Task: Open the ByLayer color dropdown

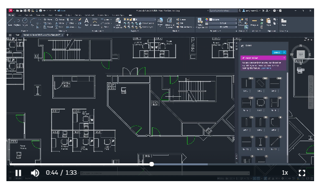Action: [x=223, y=19]
